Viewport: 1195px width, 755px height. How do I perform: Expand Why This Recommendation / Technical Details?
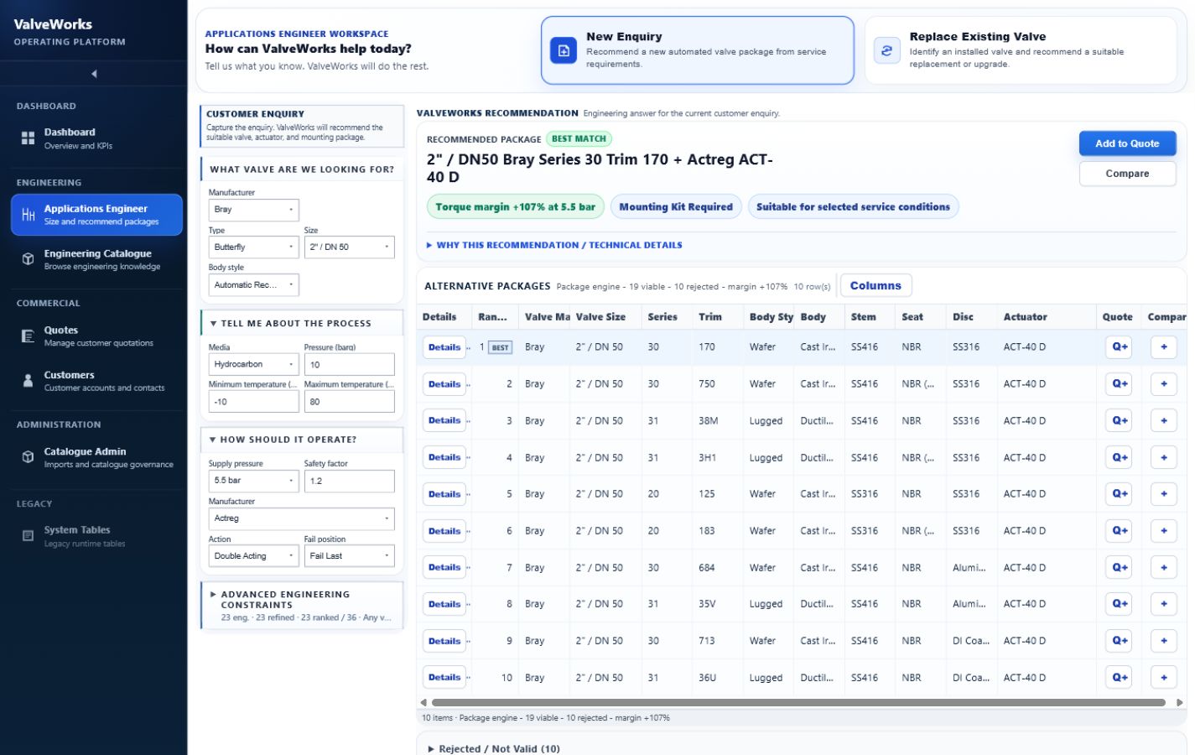(x=554, y=245)
